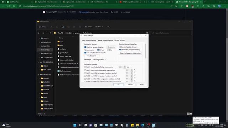Open Microsoft Edge from the taskbar
The width and height of the screenshot is (228, 128).
[143, 125]
